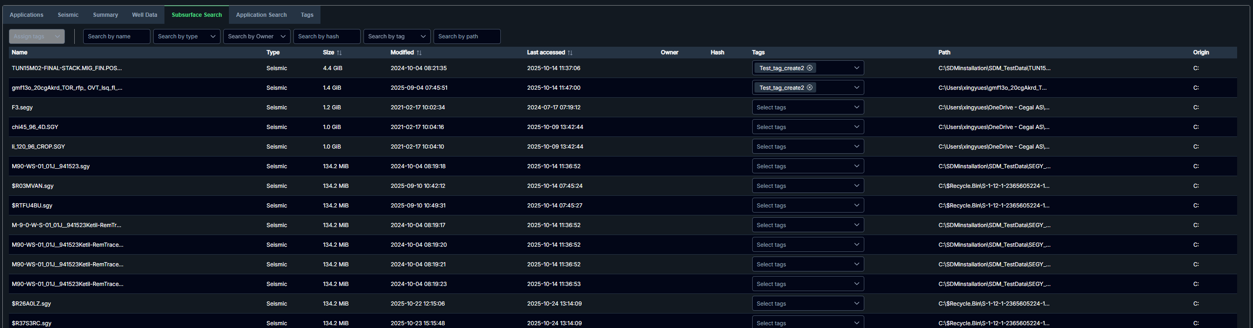This screenshot has width=1253, height=328.
Task: Open Select tags for F3.segy
Action: pos(807,107)
